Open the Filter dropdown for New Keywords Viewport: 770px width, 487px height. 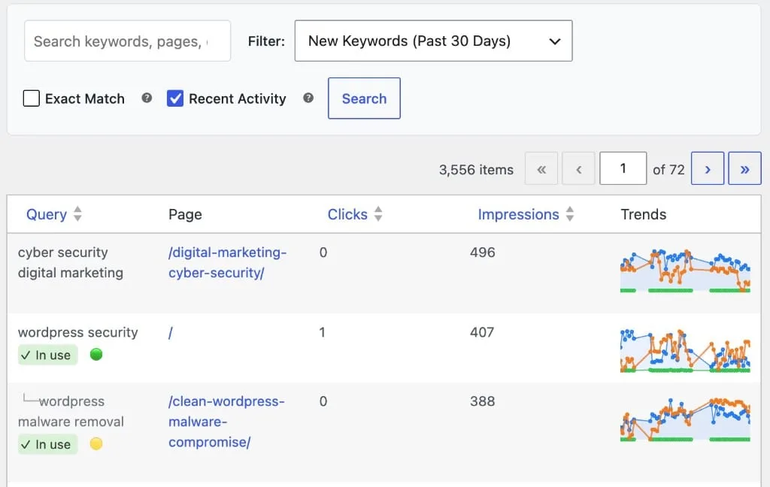point(433,41)
